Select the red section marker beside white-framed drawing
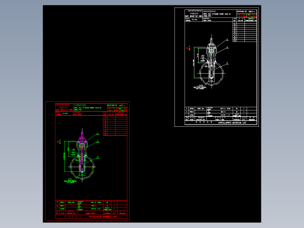 [x=188, y=48]
